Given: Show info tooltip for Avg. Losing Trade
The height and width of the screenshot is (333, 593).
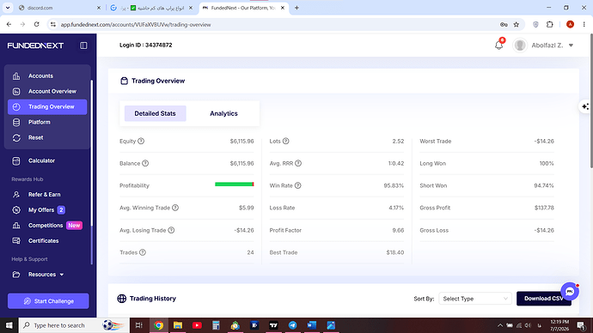Looking at the screenshot, I should tap(171, 230).
